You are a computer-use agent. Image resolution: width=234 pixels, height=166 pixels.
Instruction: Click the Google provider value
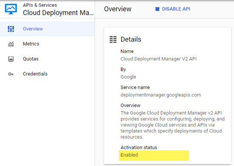[128, 77]
